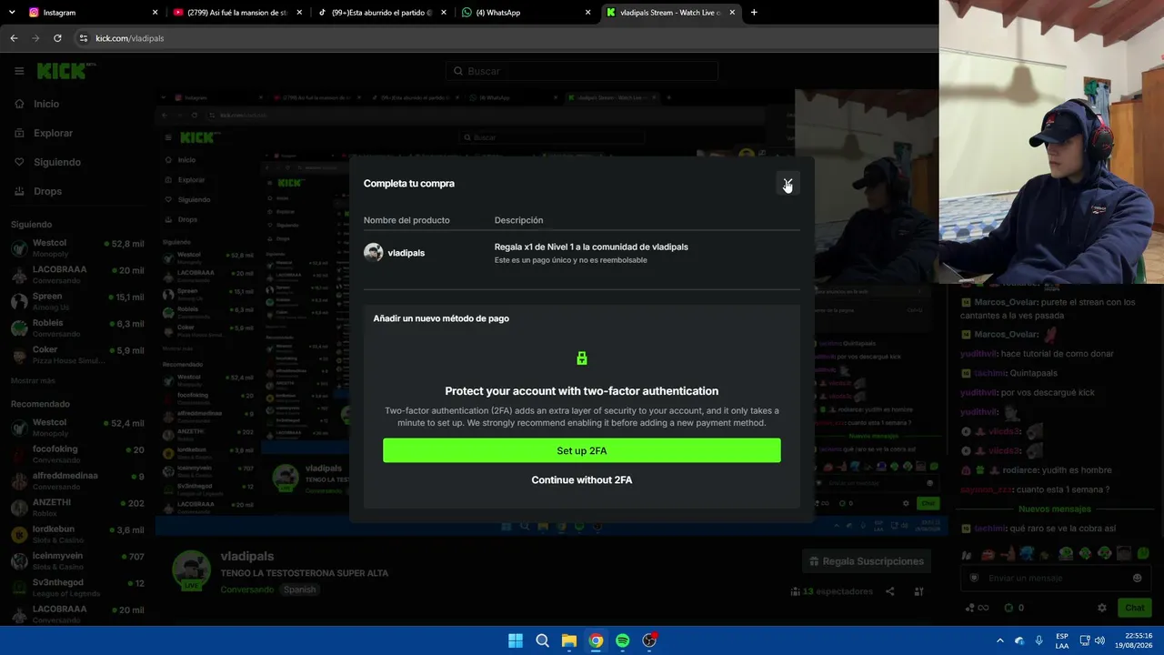Open focofoking recommended channel
Image resolution: width=1164 pixels, height=655 pixels.
(76, 454)
